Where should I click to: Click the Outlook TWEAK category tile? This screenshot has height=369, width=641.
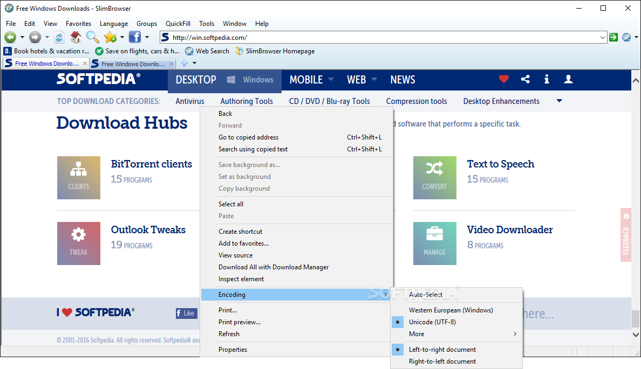pyautogui.click(x=78, y=243)
